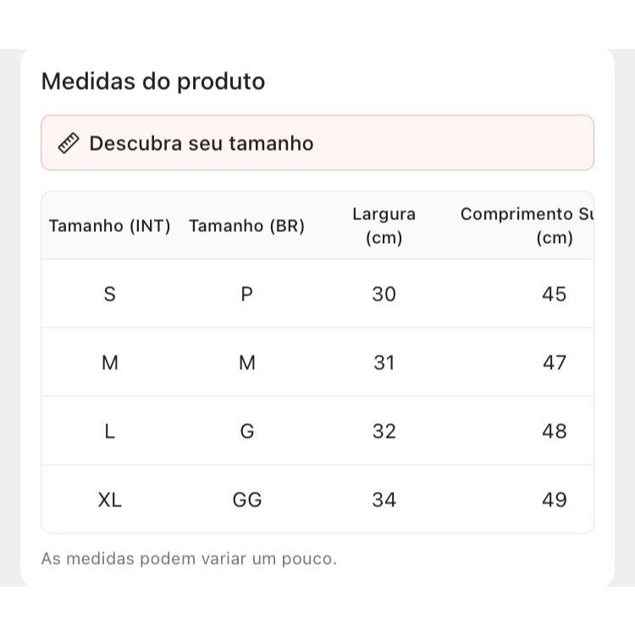Click the Largura (cm) column header
Image resolution: width=635 pixels, height=635 pixels.
(384, 226)
